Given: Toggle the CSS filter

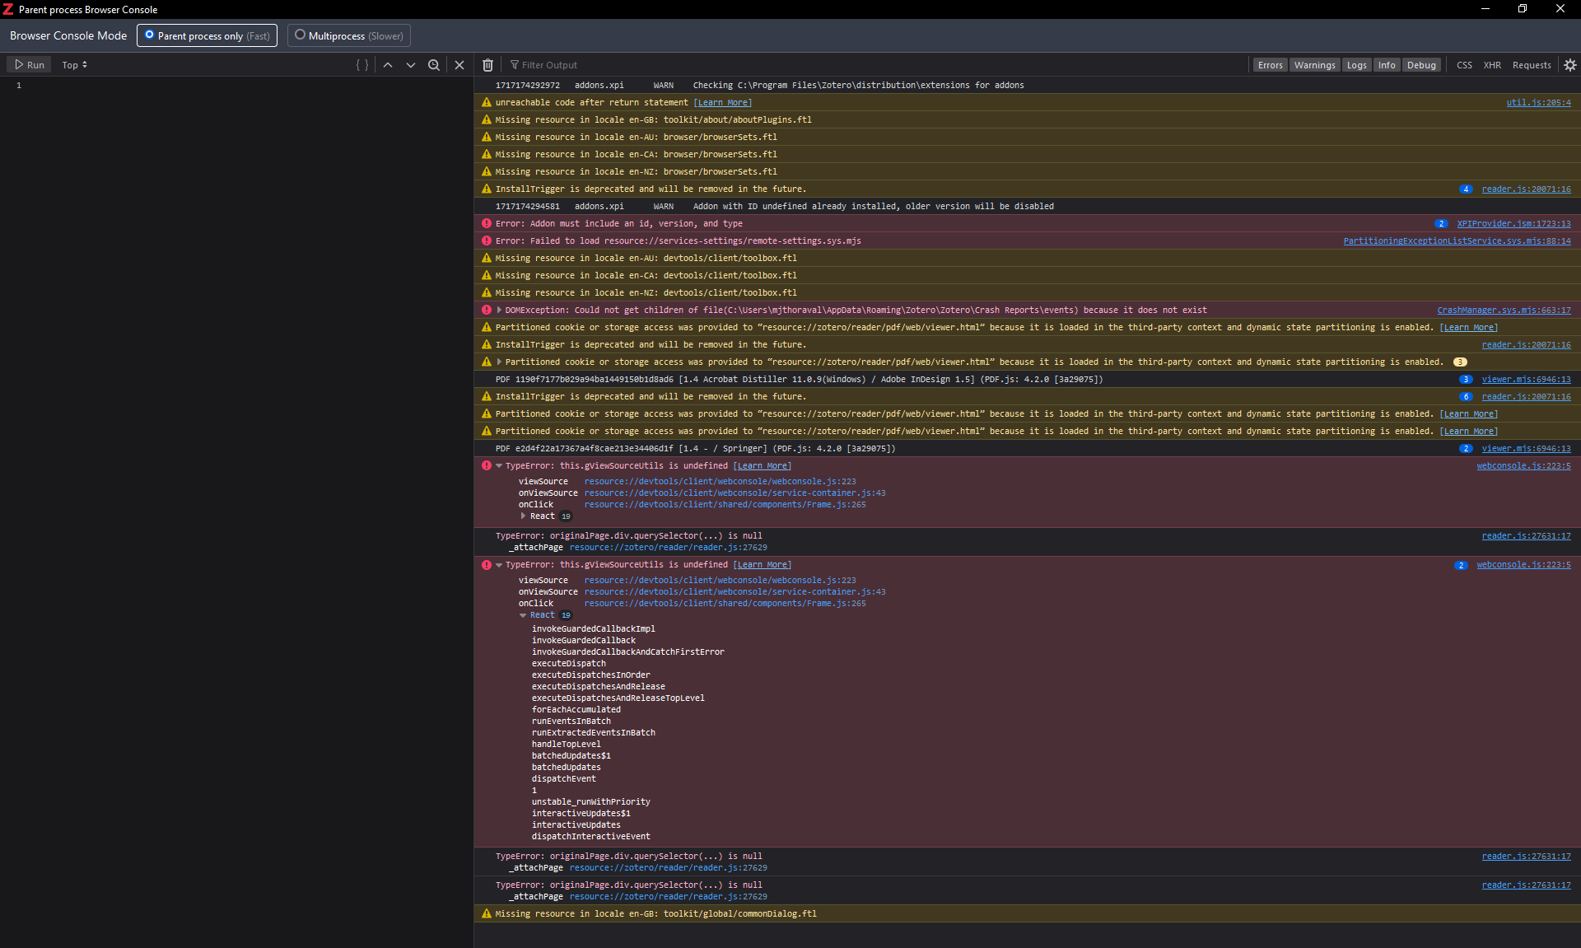Looking at the screenshot, I should [x=1464, y=65].
